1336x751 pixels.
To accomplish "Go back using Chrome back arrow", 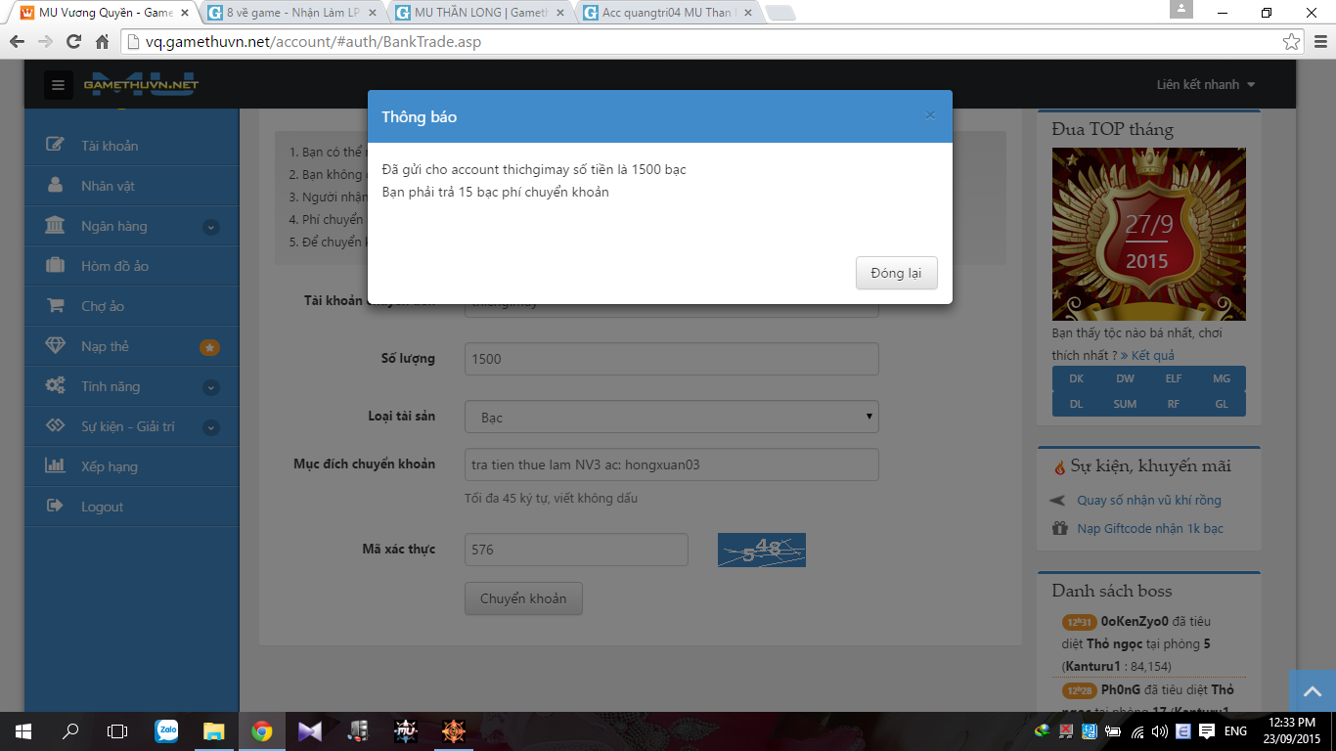I will [x=17, y=42].
